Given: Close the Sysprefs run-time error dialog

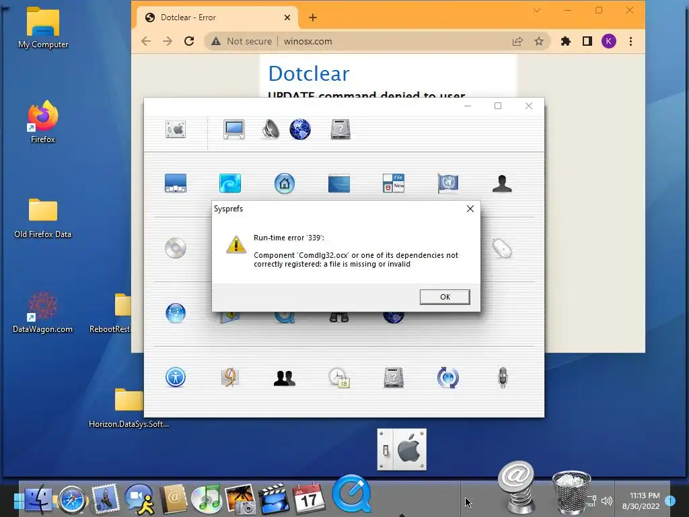Looking at the screenshot, I should click(x=470, y=209).
